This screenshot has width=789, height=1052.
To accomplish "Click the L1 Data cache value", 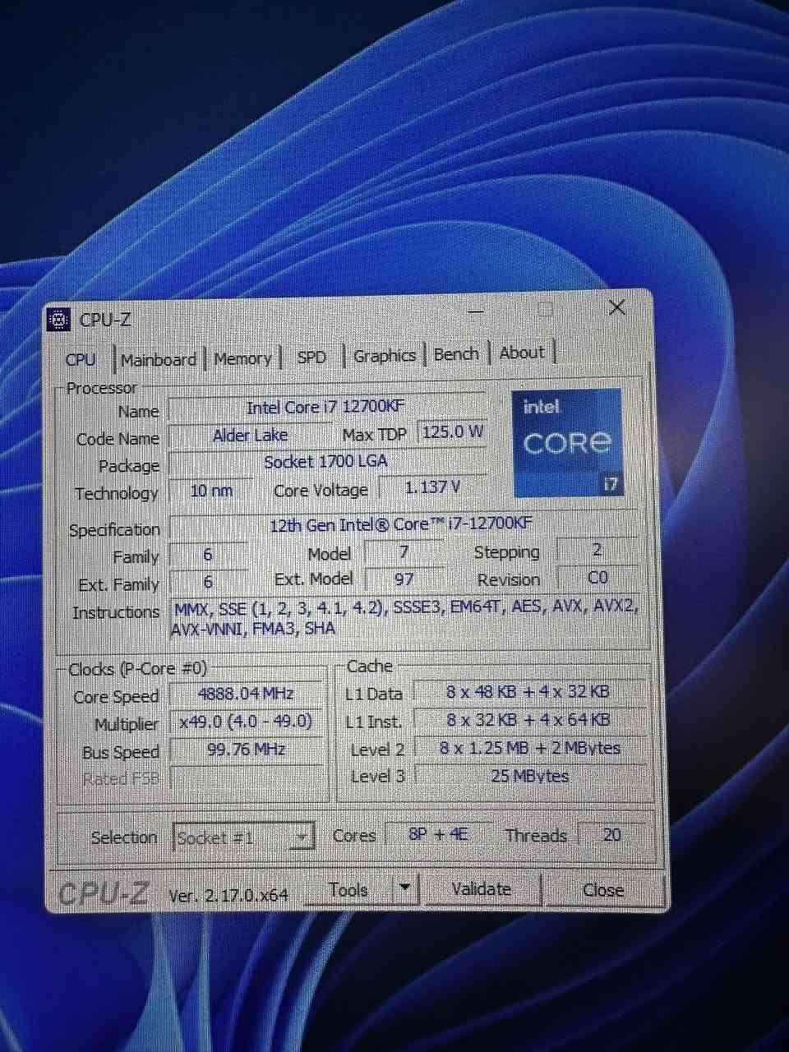I will (x=528, y=692).
